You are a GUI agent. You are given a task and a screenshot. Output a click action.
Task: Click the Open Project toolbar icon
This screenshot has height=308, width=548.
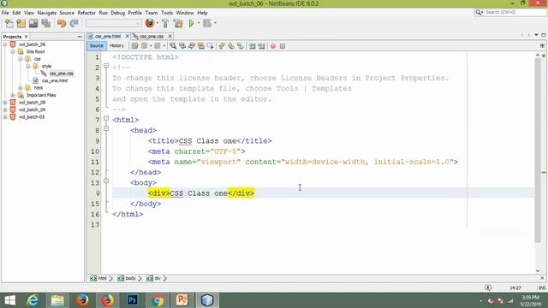33,23
